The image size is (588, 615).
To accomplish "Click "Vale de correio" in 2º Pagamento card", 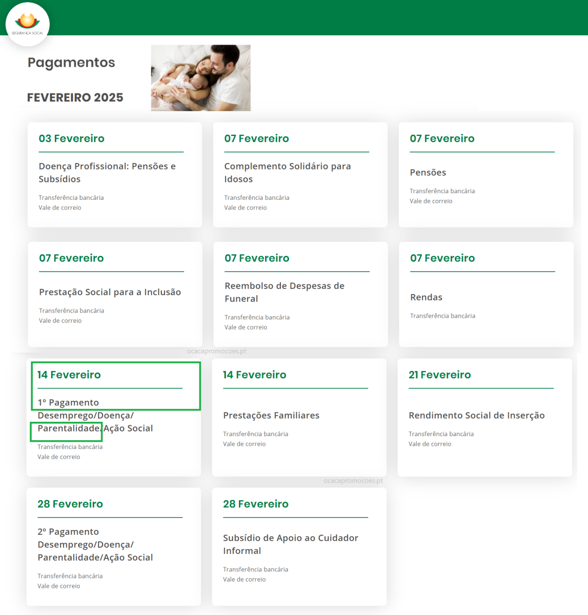I will point(59,586).
